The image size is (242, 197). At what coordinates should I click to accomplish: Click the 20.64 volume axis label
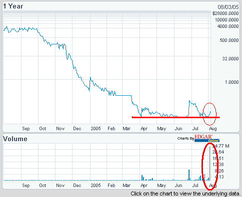click(x=218, y=152)
